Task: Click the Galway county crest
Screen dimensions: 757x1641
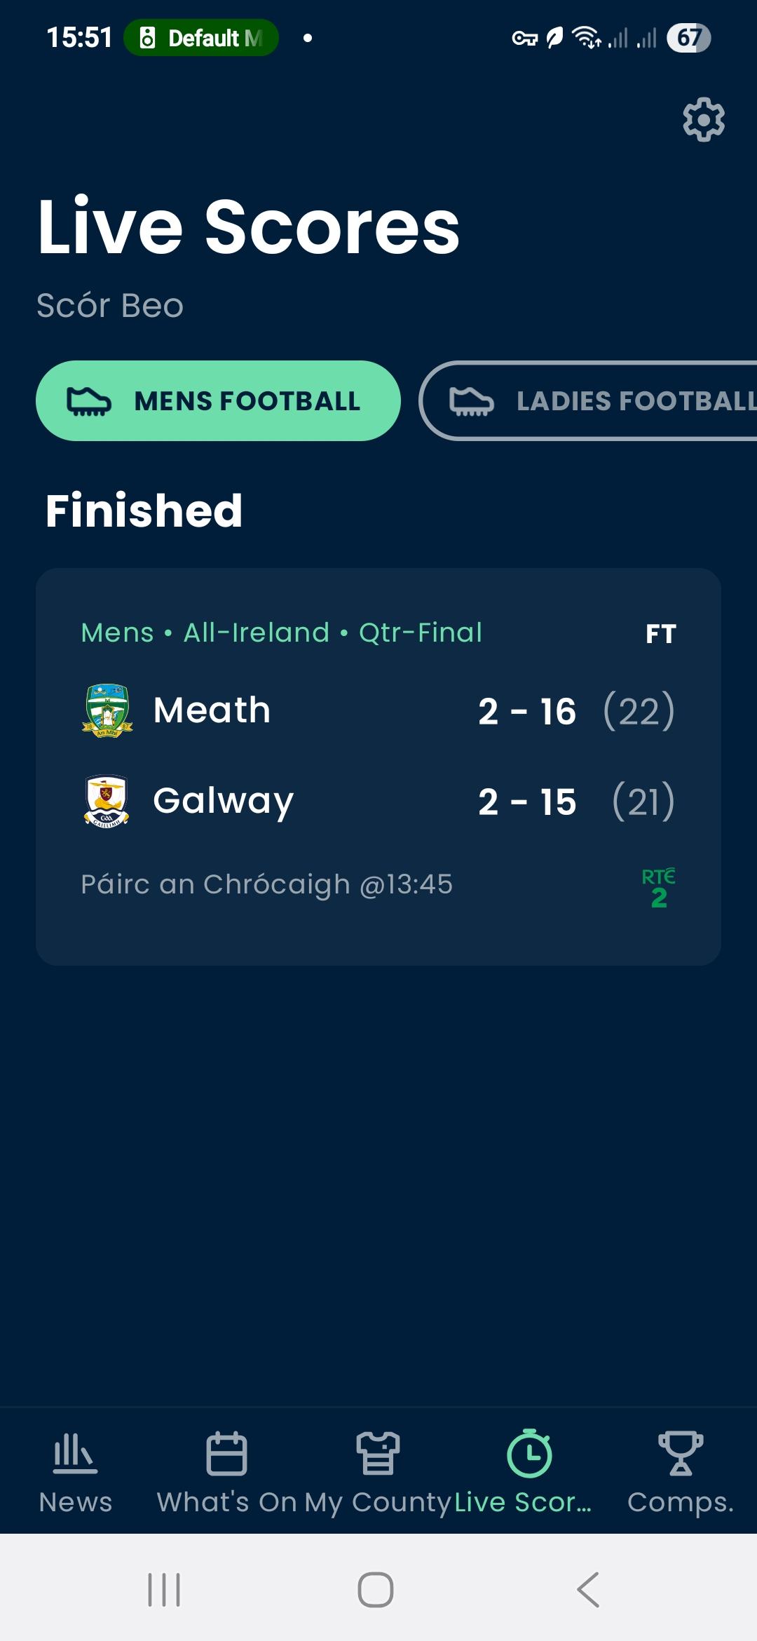Action: pos(106,801)
